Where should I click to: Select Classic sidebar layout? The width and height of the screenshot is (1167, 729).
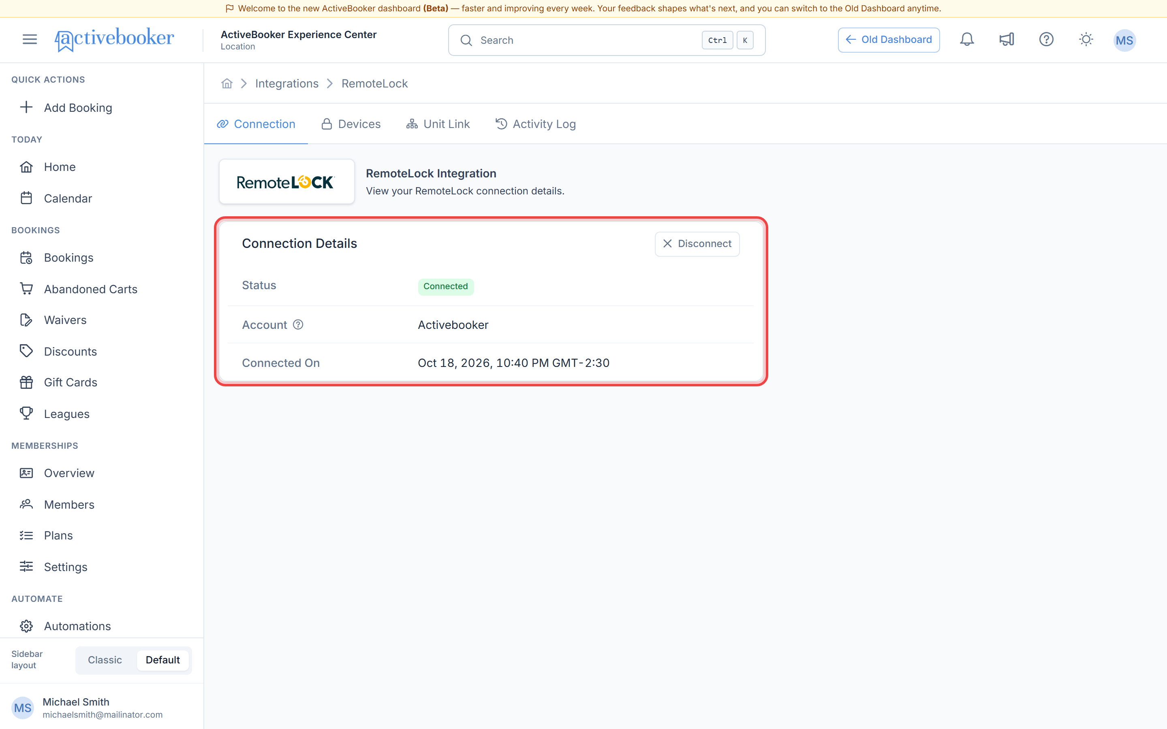point(105,660)
